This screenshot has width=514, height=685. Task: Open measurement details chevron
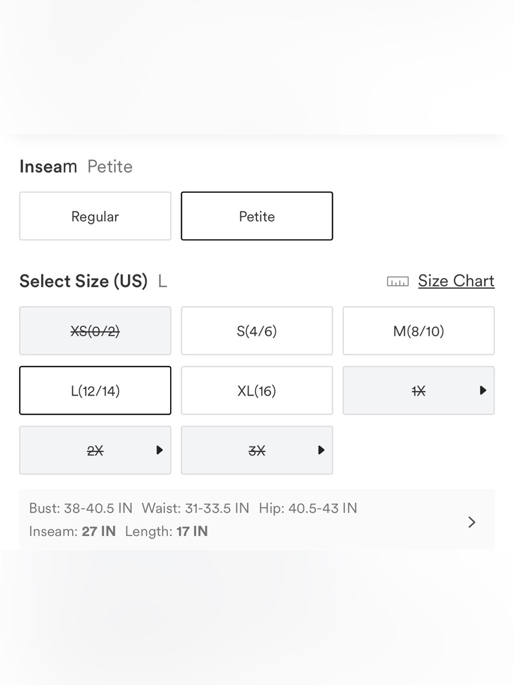tap(472, 522)
